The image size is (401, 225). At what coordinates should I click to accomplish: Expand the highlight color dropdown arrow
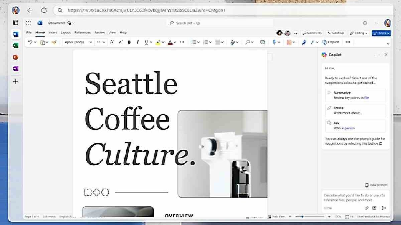[x=163, y=42]
